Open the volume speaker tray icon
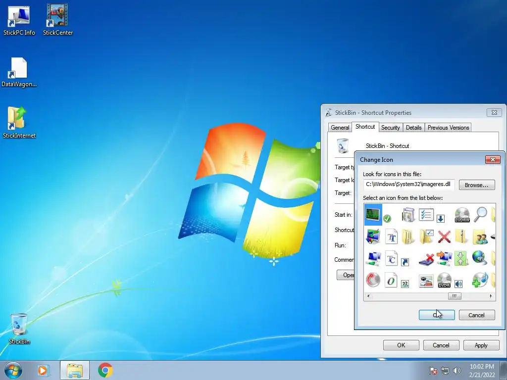 457,371
